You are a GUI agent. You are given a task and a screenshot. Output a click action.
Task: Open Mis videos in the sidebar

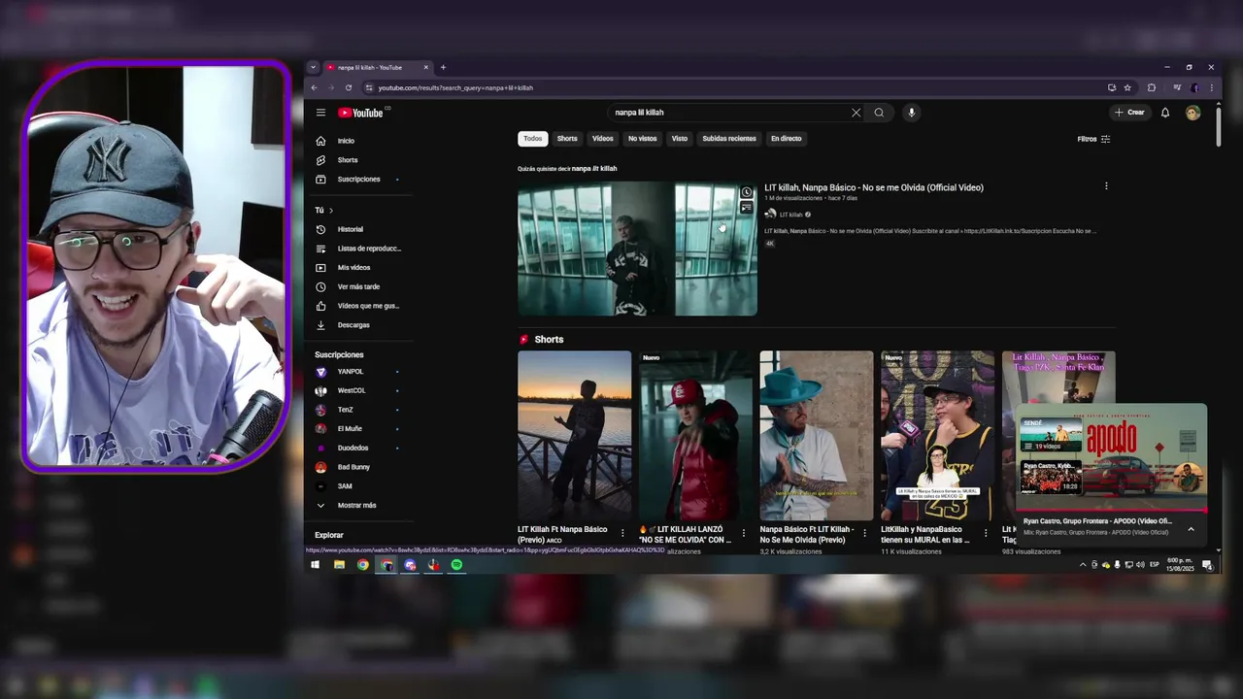click(x=353, y=267)
